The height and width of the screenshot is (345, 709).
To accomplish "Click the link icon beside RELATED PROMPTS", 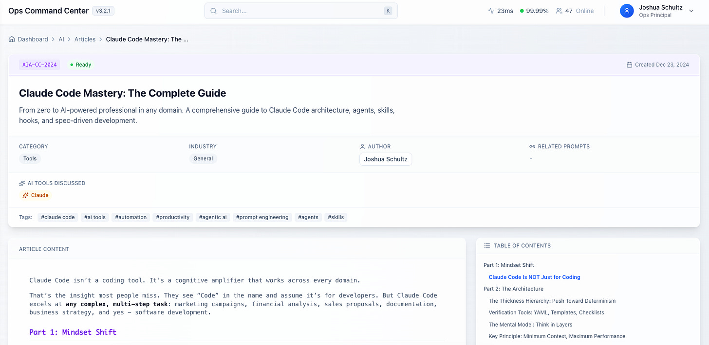I will pos(532,146).
